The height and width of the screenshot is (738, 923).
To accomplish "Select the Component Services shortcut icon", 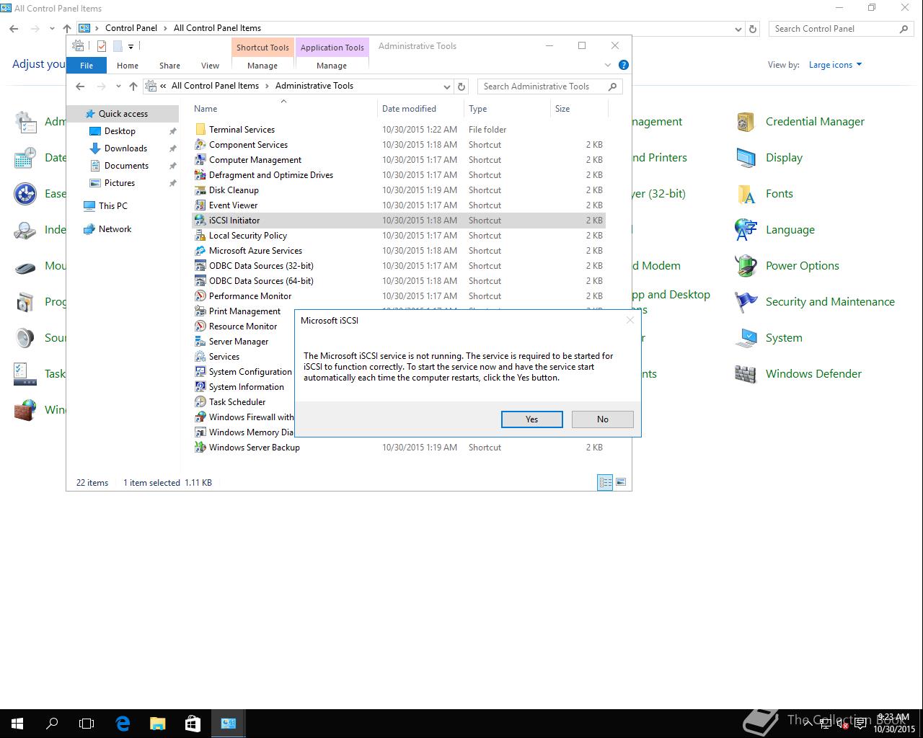I will (x=200, y=145).
